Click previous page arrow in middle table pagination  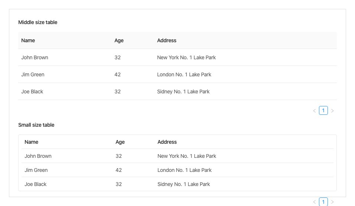click(315, 111)
